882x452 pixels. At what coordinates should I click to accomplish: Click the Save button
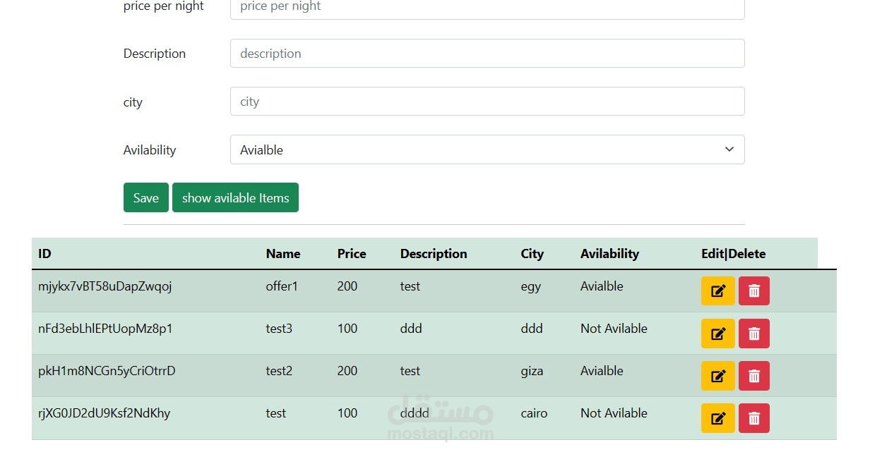pyautogui.click(x=146, y=197)
